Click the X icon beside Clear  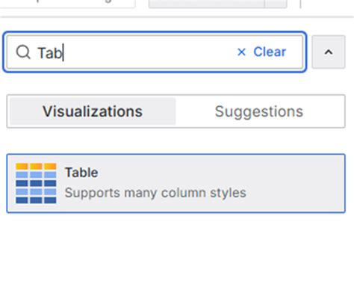click(x=241, y=52)
